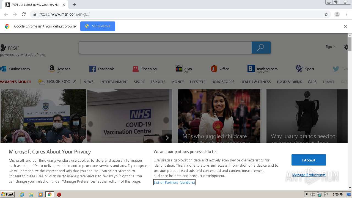The width and height of the screenshot is (352, 198).
Task: Set Chrome as default browser
Action: pyautogui.click(x=98, y=26)
